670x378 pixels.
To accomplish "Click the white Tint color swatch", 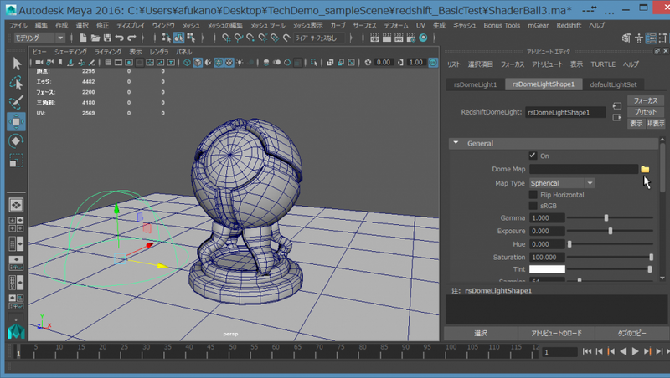I will 547,269.
